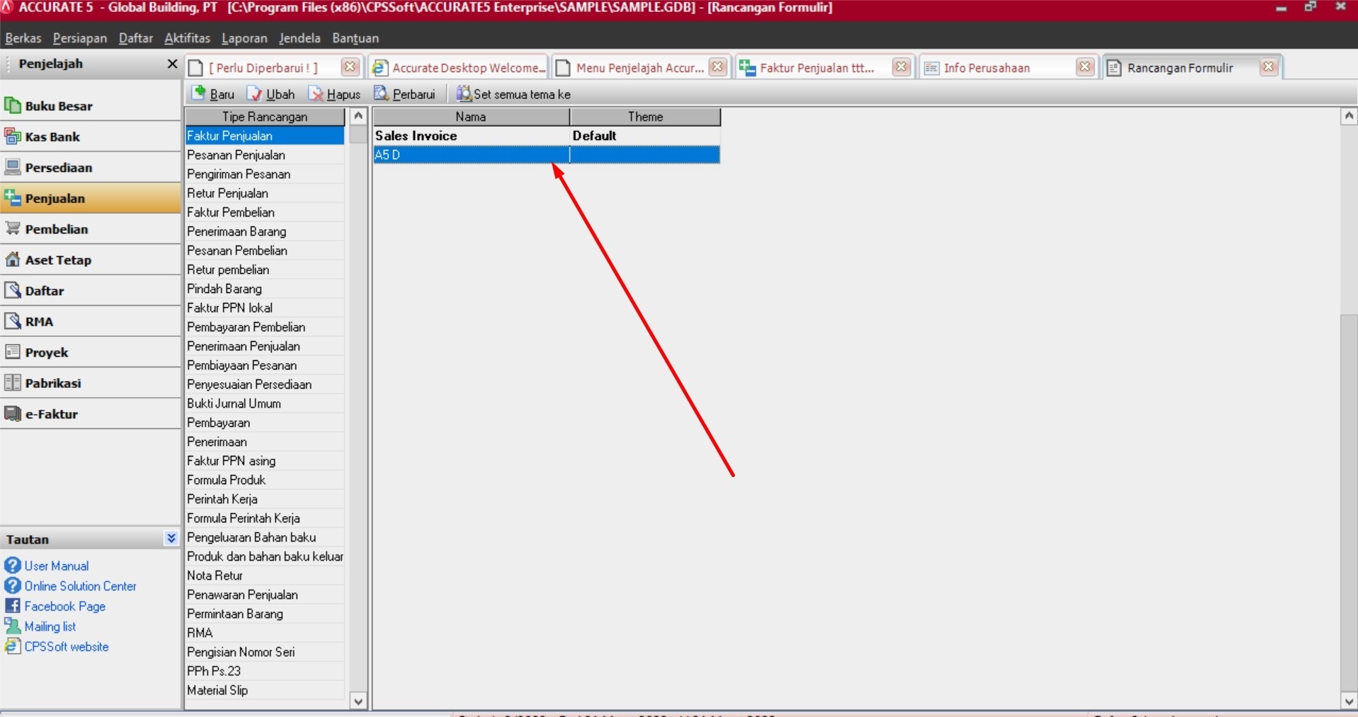Click the Nama column header

click(x=471, y=117)
